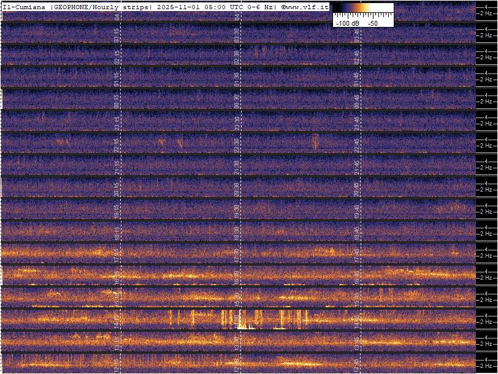Select the 13:45 time marker
The width and height of the screenshot is (498, 374).
[356, 343]
